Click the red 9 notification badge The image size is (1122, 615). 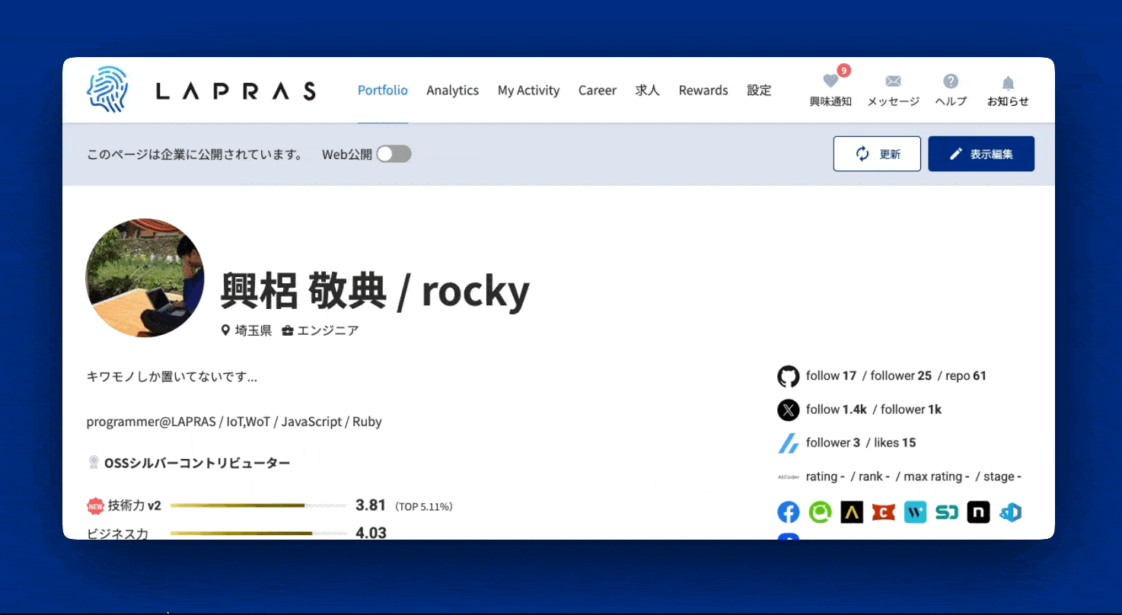pos(843,71)
